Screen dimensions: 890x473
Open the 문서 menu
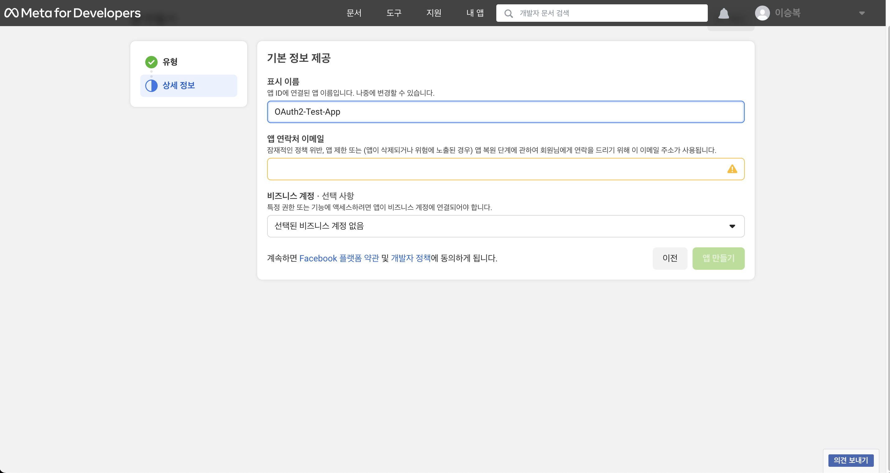click(x=354, y=13)
